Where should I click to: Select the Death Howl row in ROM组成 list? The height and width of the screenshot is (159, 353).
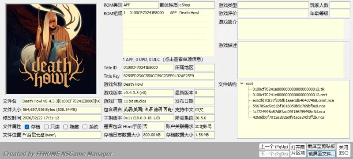pyautogui.click(x=169, y=13)
